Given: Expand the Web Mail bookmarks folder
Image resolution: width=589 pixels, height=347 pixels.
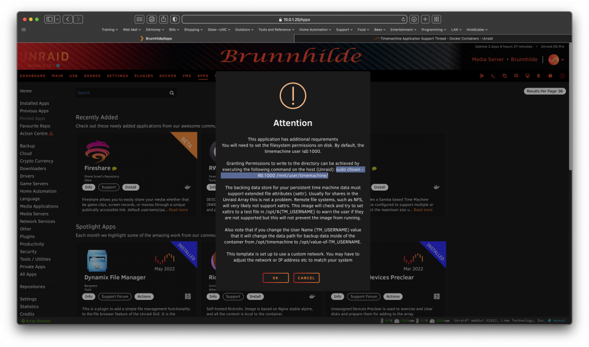Looking at the screenshot, I should point(132,29).
